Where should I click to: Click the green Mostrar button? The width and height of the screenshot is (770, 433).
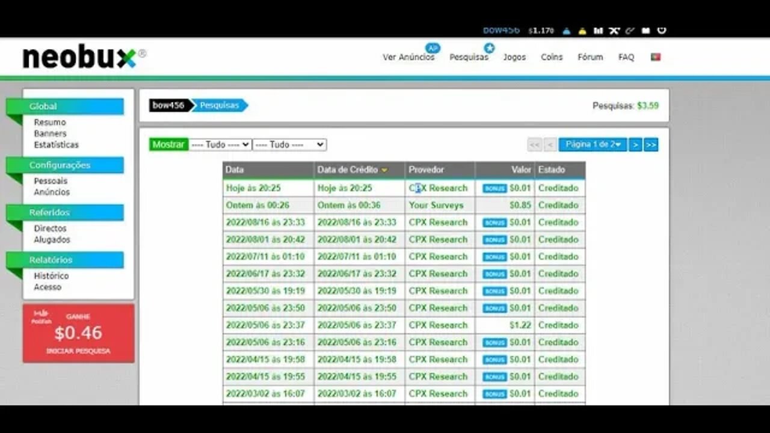[168, 145]
